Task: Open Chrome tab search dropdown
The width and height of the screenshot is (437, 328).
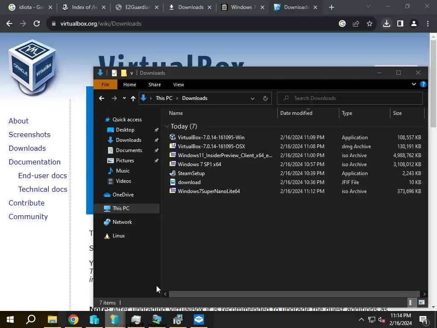Action: coord(368,6)
